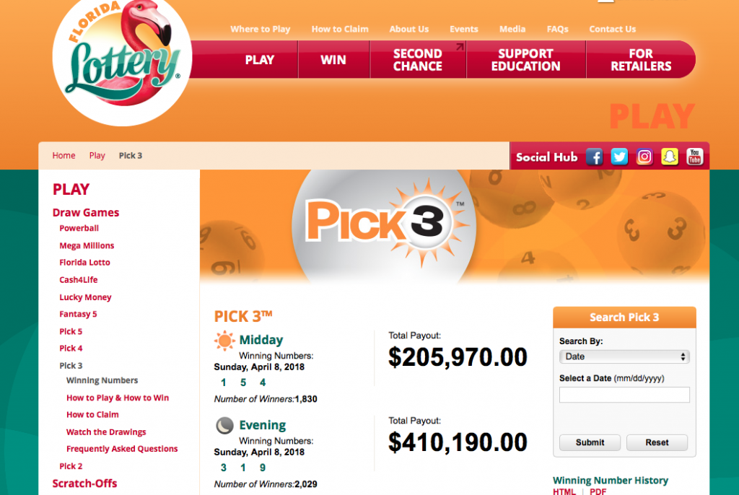Click the Reset button
Screen dimensions: 739x495
pos(657,442)
